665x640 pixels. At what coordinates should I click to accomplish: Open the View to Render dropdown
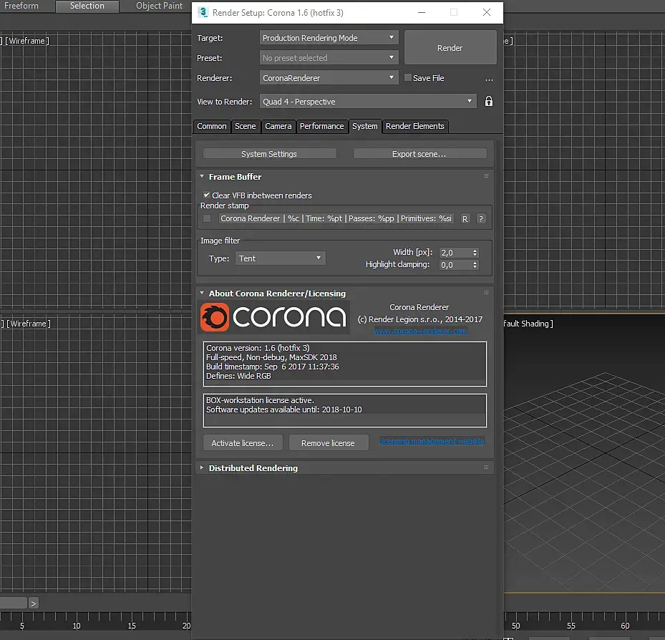tap(368, 102)
